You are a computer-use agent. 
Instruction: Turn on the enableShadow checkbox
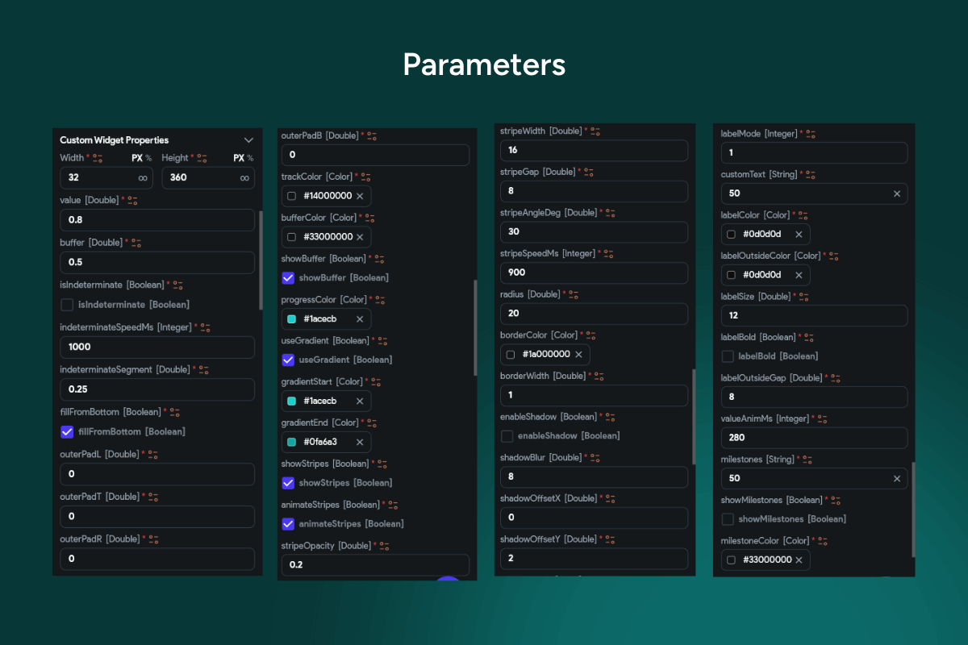(x=507, y=436)
